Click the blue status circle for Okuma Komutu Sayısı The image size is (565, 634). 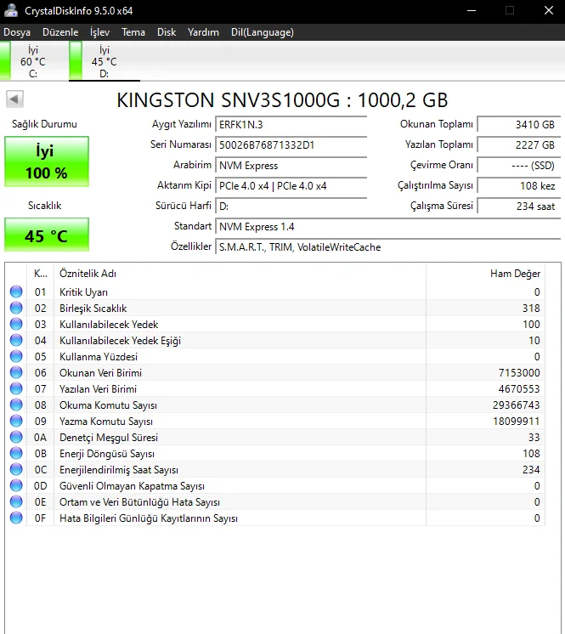[x=16, y=405]
